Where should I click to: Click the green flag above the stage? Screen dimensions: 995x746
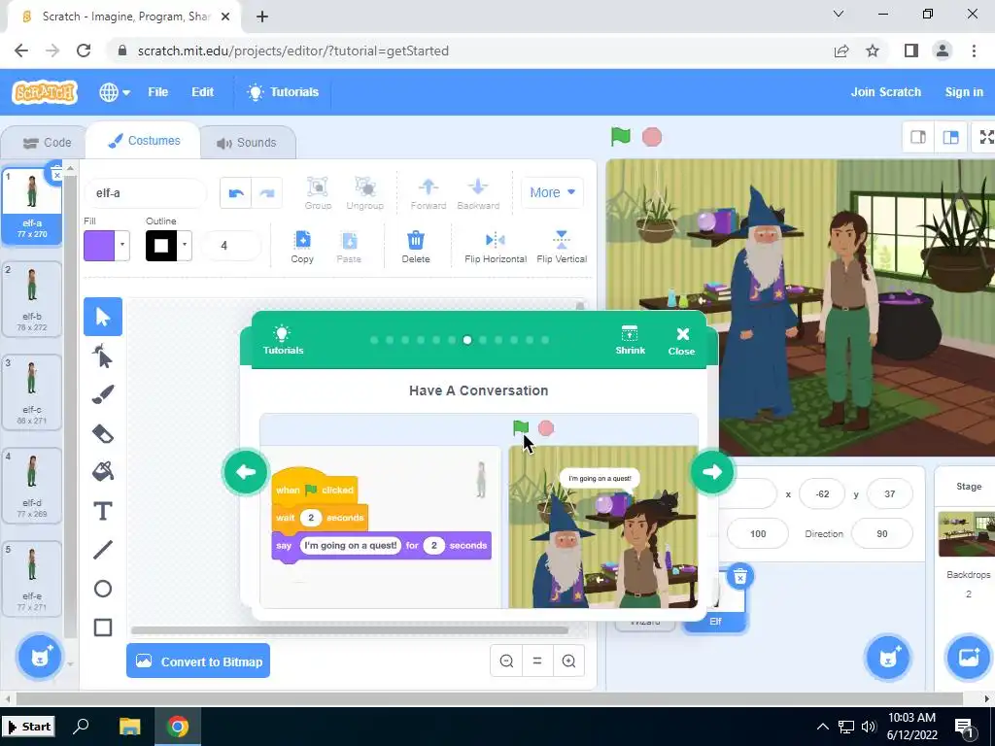621,136
